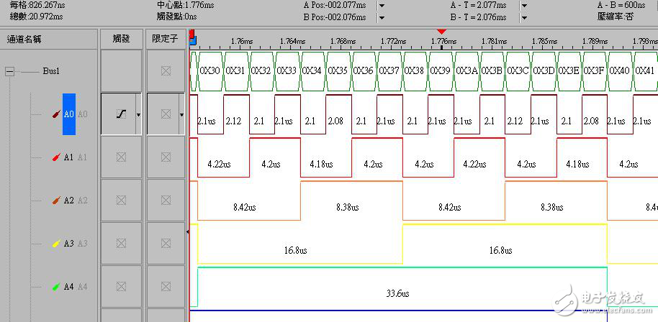Image resolution: width=658 pixels, height=322 pixels.
Task: Click the 限定子 column header
Action: [166, 39]
